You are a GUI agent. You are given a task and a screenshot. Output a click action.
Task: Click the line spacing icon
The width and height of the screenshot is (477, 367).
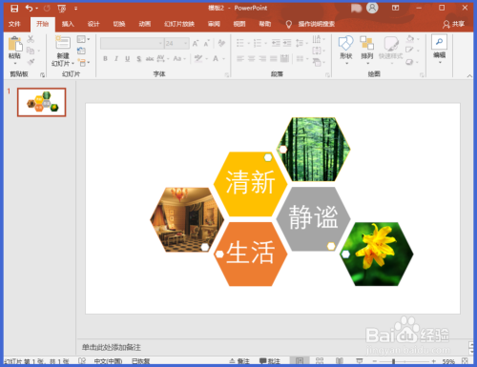point(300,43)
